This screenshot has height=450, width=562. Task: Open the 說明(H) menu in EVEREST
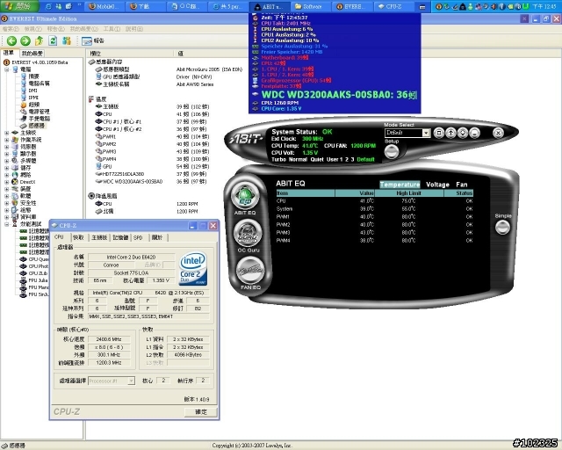pyautogui.click(x=134, y=29)
